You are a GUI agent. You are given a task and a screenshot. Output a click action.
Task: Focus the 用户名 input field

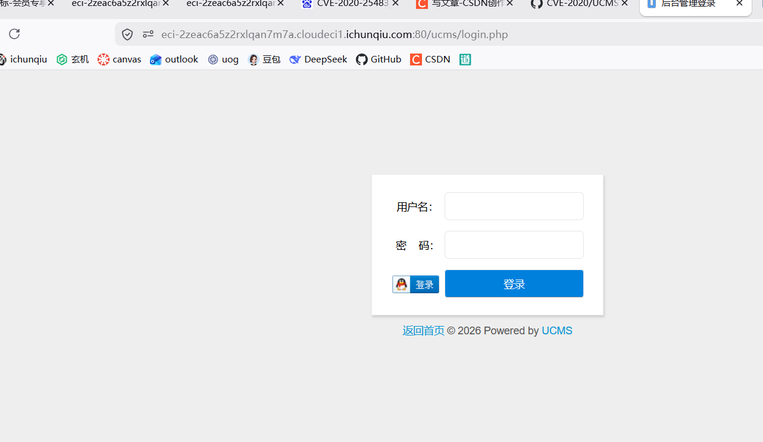click(514, 206)
